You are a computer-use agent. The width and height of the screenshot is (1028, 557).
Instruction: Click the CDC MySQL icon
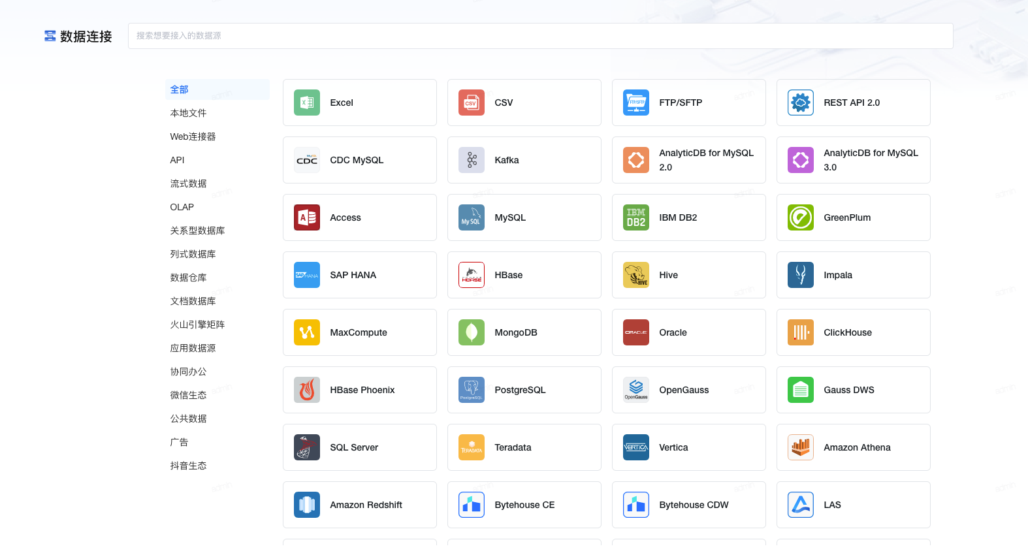[307, 160]
